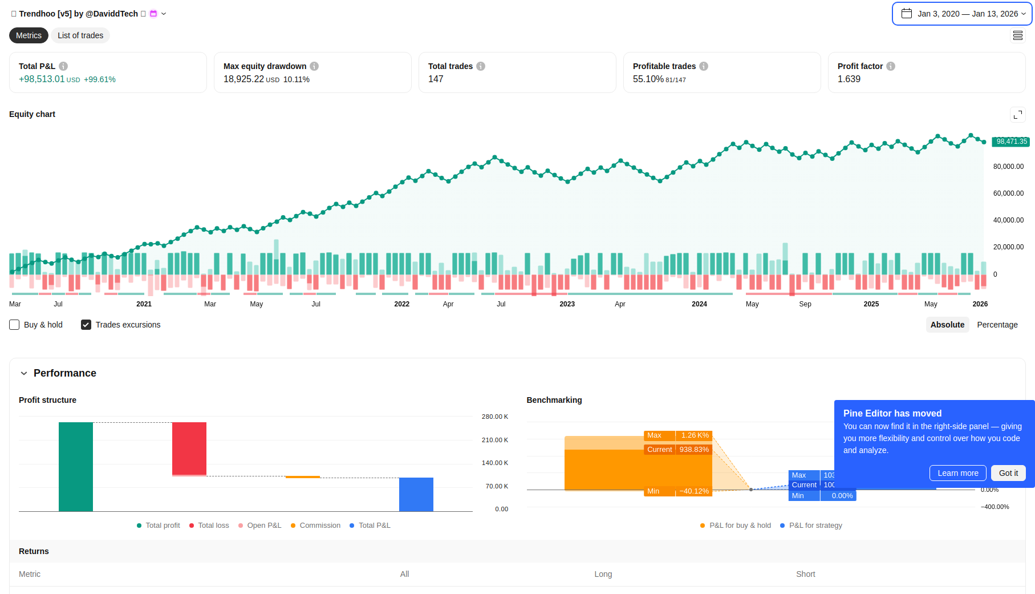
Task: Click the 98,471.35 equity price label
Action: pyautogui.click(x=1011, y=142)
